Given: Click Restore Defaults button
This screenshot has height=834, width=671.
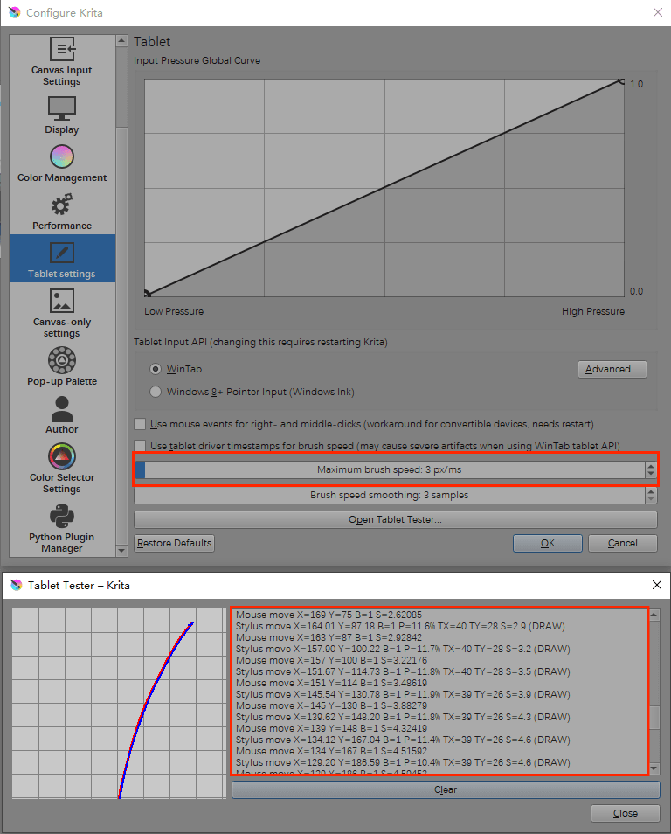Looking at the screenshot, I should [x=175, y=543].
